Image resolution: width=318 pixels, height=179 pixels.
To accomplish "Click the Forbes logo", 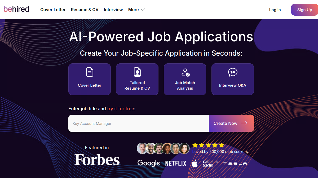I will click(x=97, y=160).
